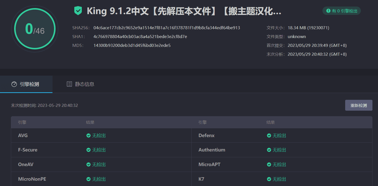Screen dimensions: 378x186
Task: Click the green check icon in Defenx row
Action: pyautogui.click(x=269, y=136)
